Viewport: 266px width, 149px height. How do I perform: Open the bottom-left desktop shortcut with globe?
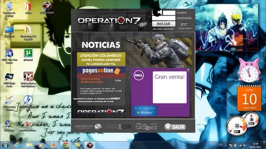(9, 124)
